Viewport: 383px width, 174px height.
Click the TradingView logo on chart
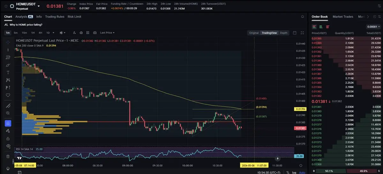19,158
